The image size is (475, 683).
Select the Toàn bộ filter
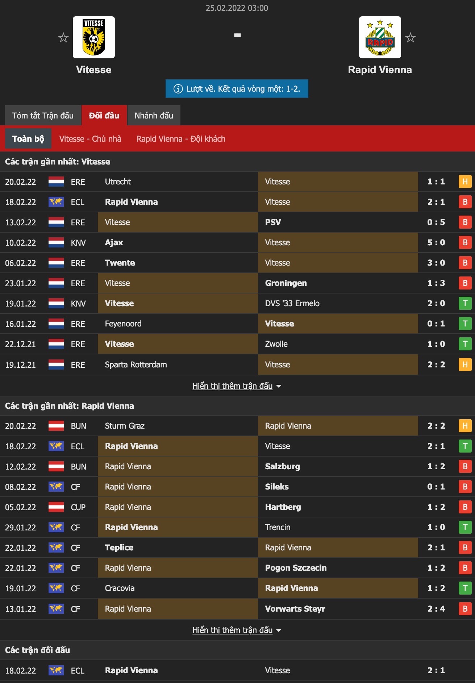pyautogui.click(x=28, y=139)
